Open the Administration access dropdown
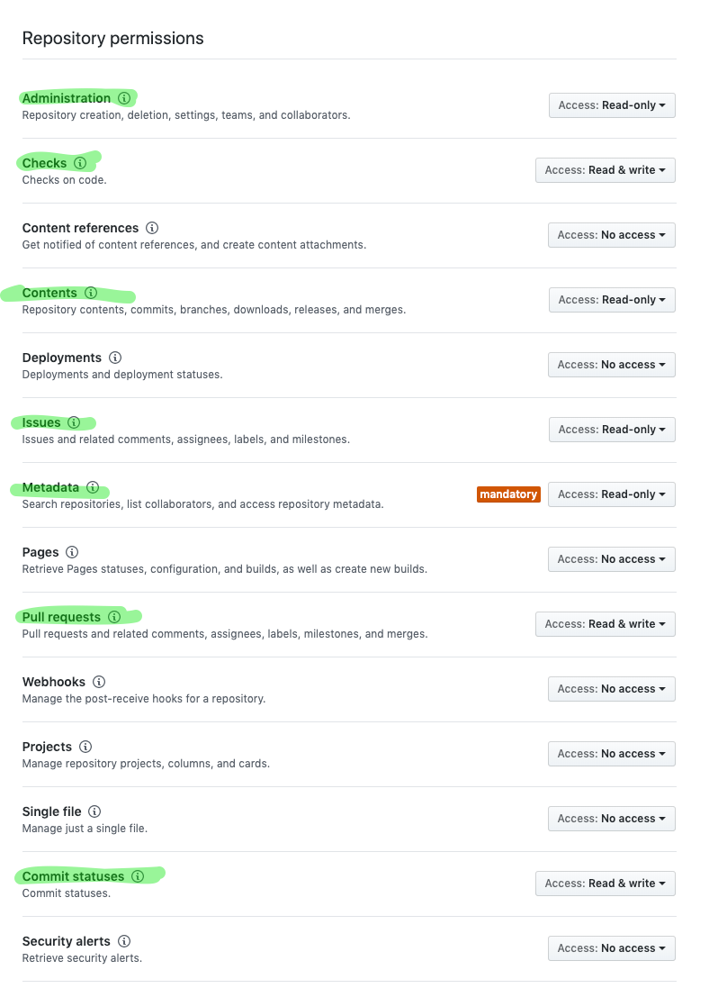Image resolution: width=709 pixels, height=988 pixels. coord(612,105)
